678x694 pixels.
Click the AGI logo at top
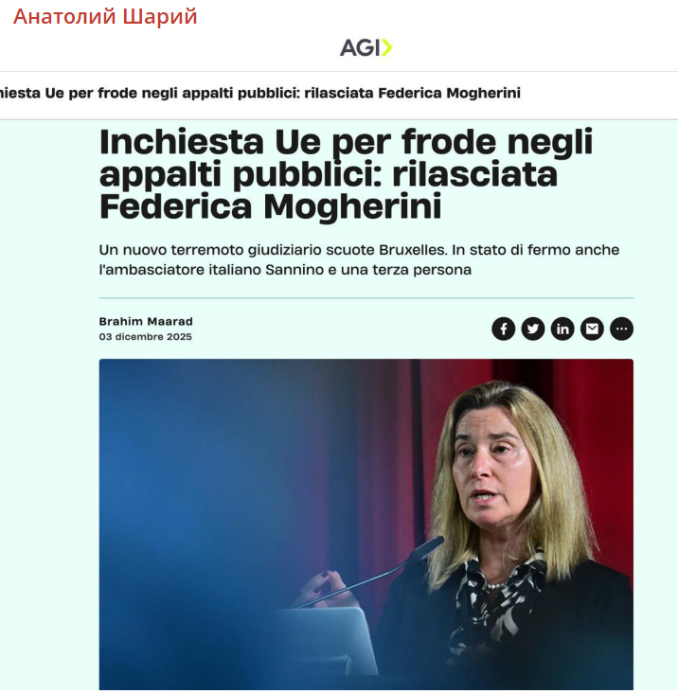[366, 47]
